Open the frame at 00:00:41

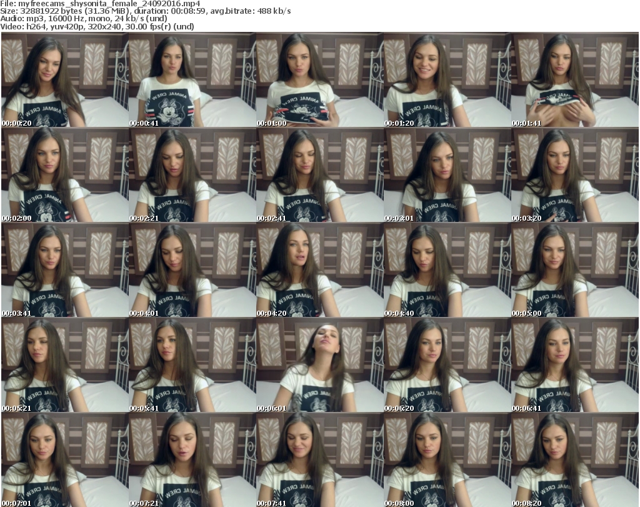(192, 79)
